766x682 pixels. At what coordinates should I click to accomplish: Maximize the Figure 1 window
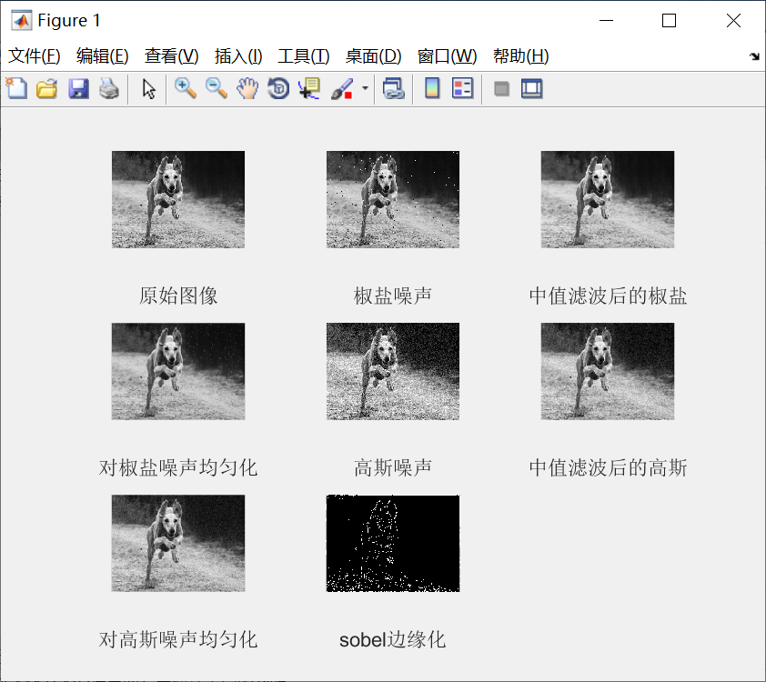pos(669,21)
